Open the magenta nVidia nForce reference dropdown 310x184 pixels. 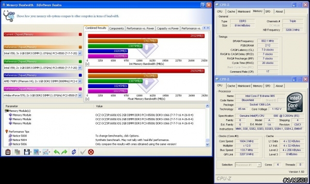(x=80, y=95)
